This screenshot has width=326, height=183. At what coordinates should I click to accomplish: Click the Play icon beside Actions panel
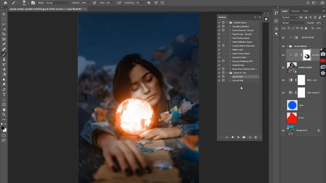point(266,19)
